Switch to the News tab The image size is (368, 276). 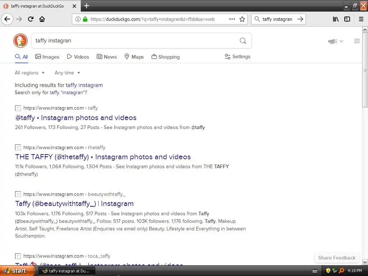[x=106, y=57]
